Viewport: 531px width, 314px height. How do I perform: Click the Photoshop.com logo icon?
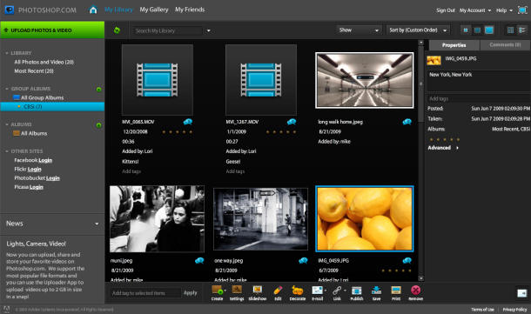pos(10,10)
